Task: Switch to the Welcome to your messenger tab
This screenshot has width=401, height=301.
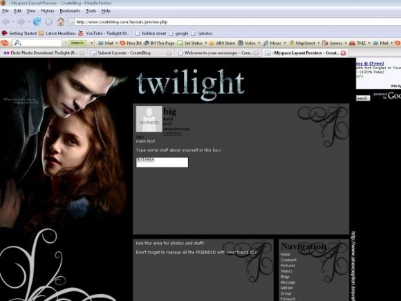Action: 218,53
